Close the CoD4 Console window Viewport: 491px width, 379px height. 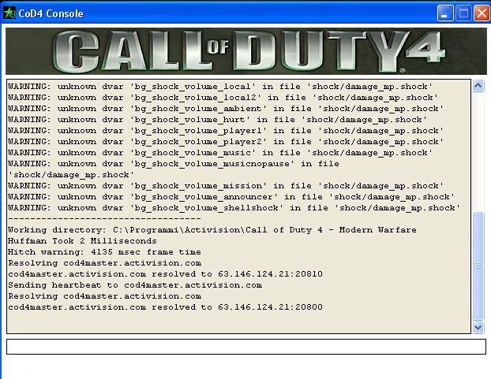[482, 13]
